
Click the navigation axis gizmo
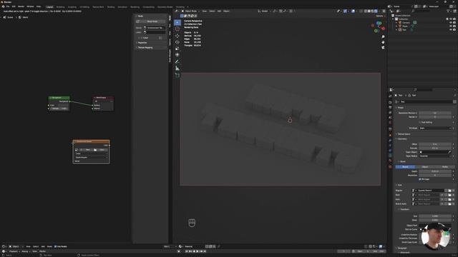coord(378,27)
